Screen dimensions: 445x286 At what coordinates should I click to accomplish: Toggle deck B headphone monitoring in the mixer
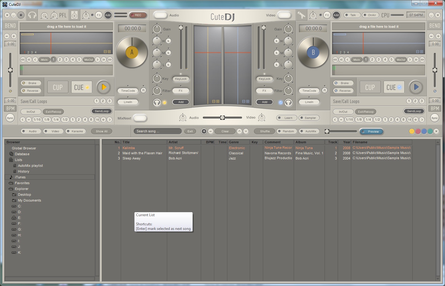pos(288,102)
